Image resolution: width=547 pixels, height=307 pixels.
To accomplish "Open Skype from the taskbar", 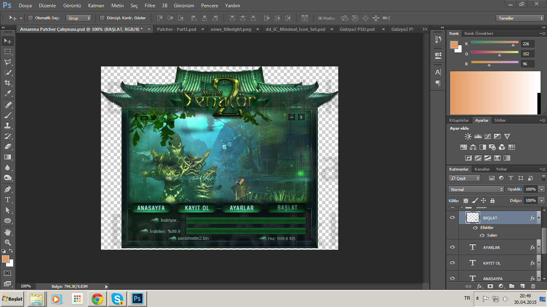I will pos(117,299).
